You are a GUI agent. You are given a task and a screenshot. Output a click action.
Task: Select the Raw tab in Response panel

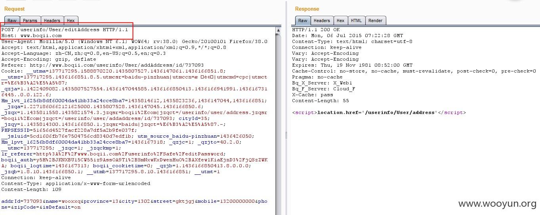[x=303, y=21]
